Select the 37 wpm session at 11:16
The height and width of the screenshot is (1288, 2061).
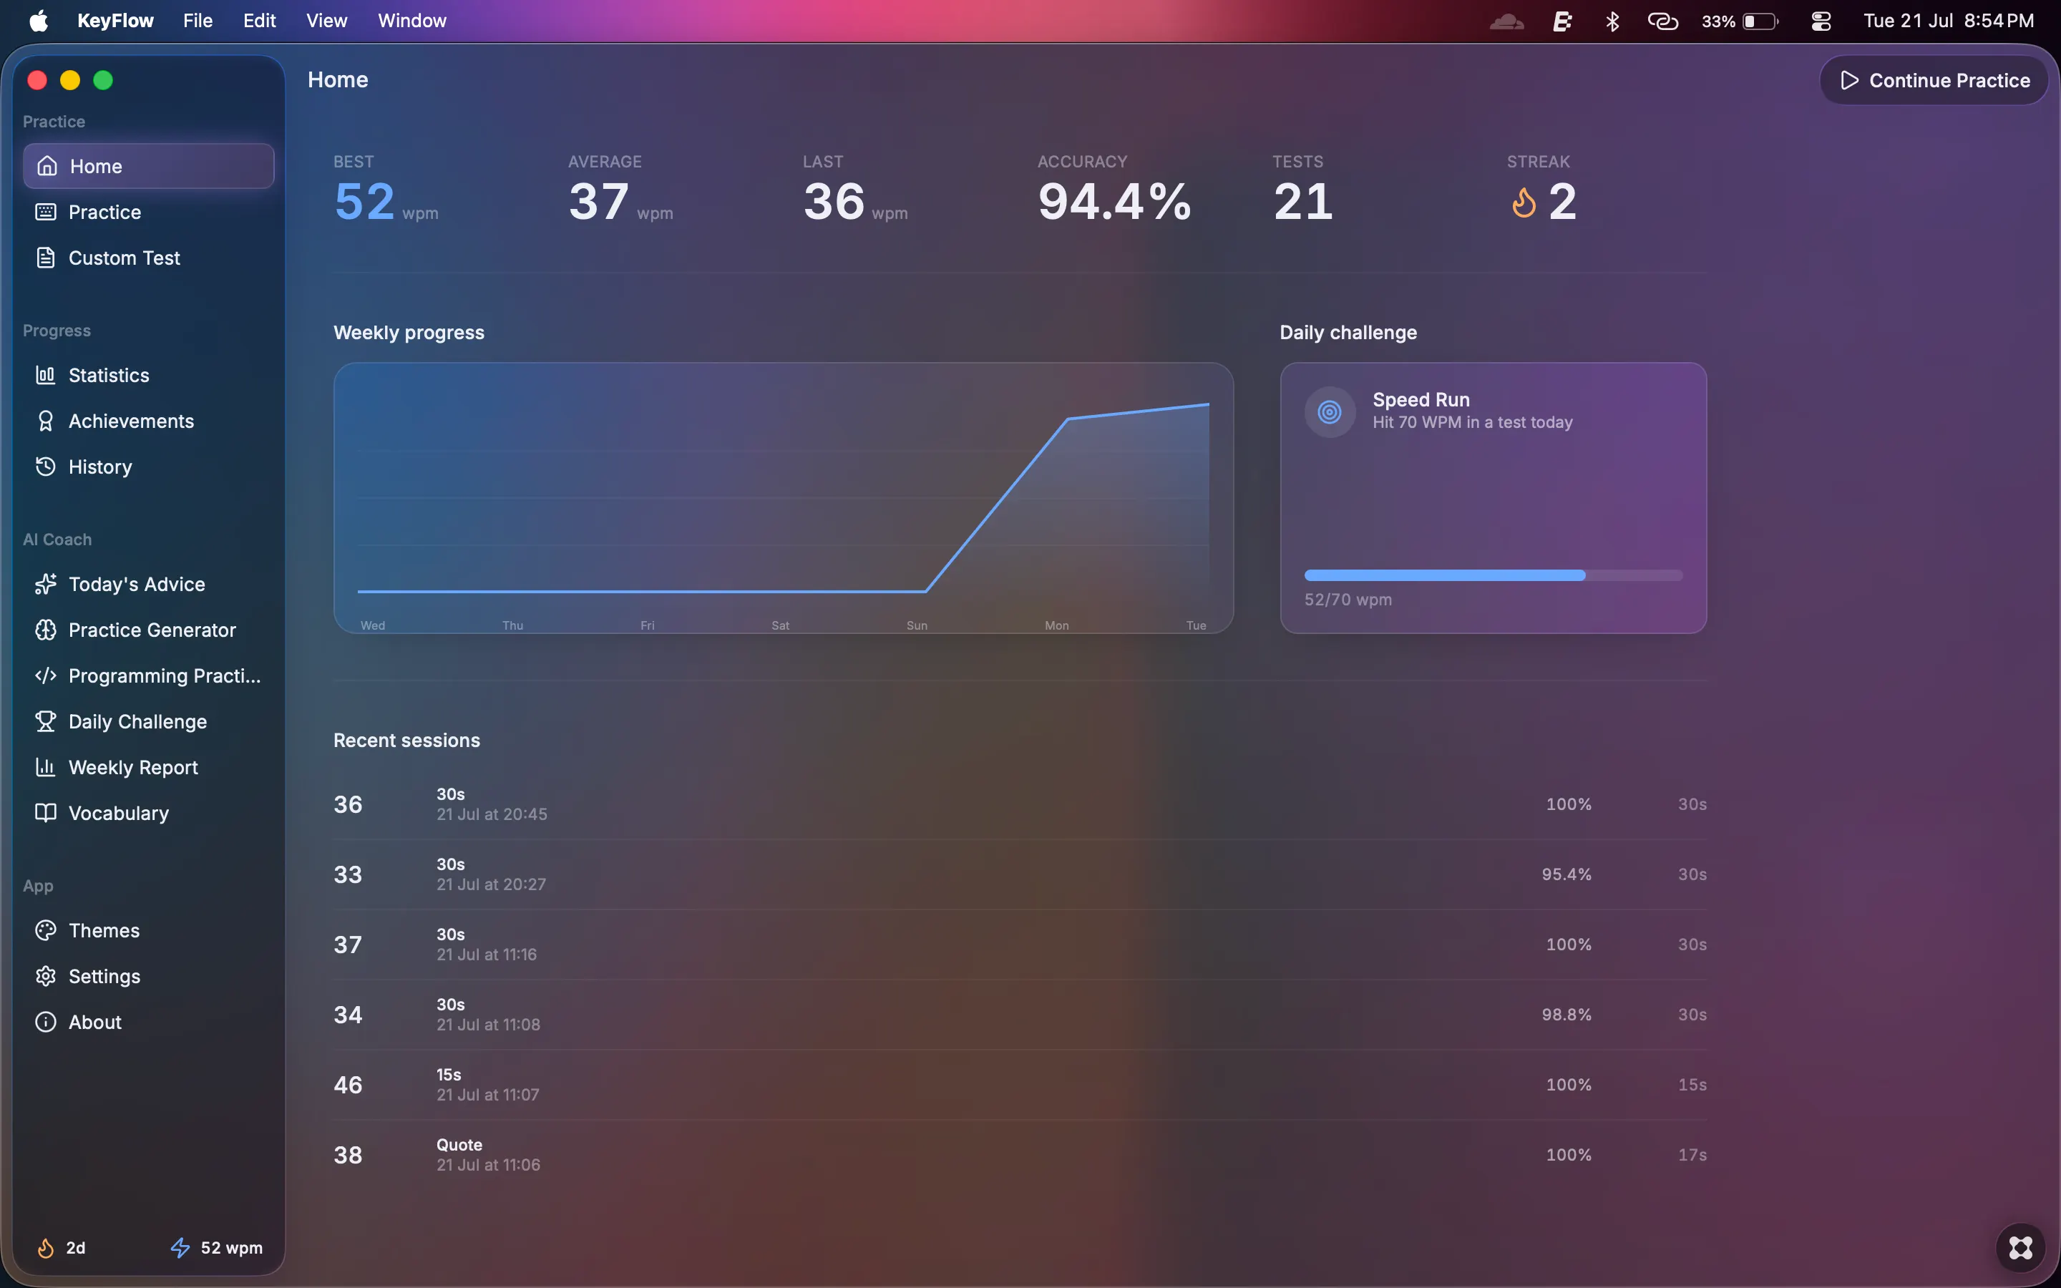pos(1020,944)
